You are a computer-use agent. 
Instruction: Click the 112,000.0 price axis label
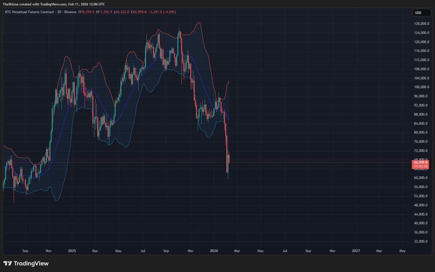coord(422,60)
